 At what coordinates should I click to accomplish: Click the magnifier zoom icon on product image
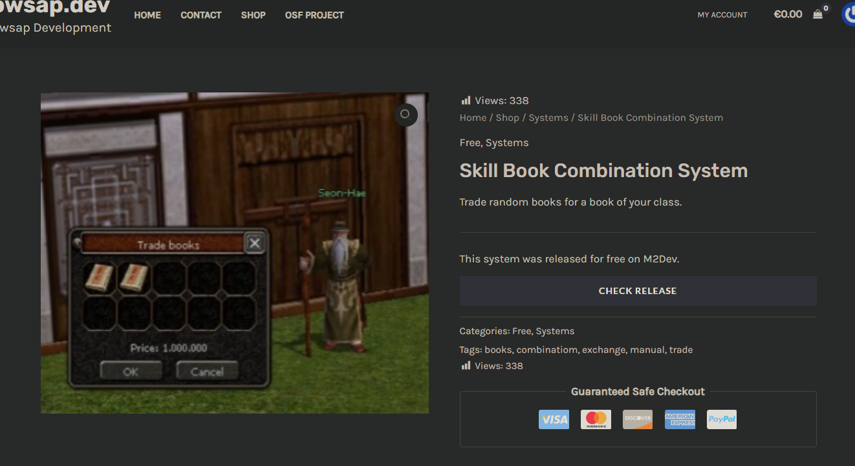[406, 114]
